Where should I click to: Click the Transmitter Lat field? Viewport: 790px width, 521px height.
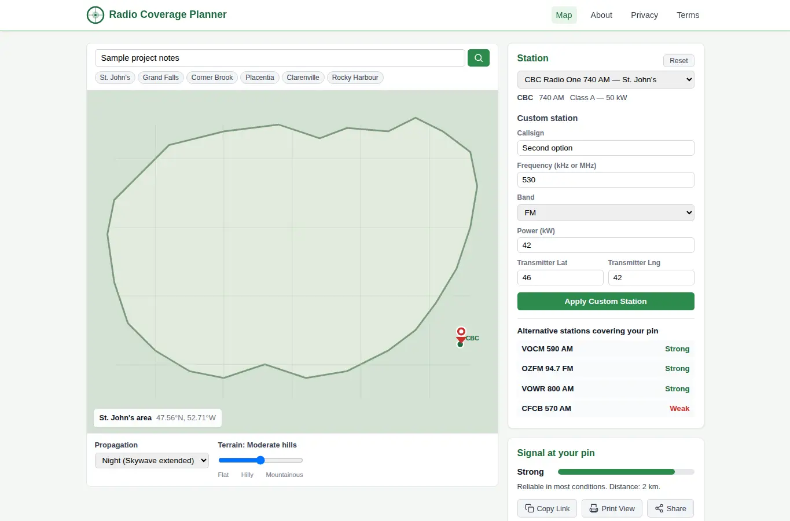[560, 277]
